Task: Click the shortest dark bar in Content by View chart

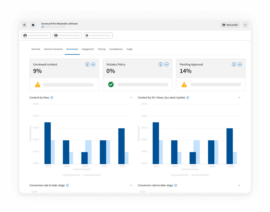Action: pos(85,158)
